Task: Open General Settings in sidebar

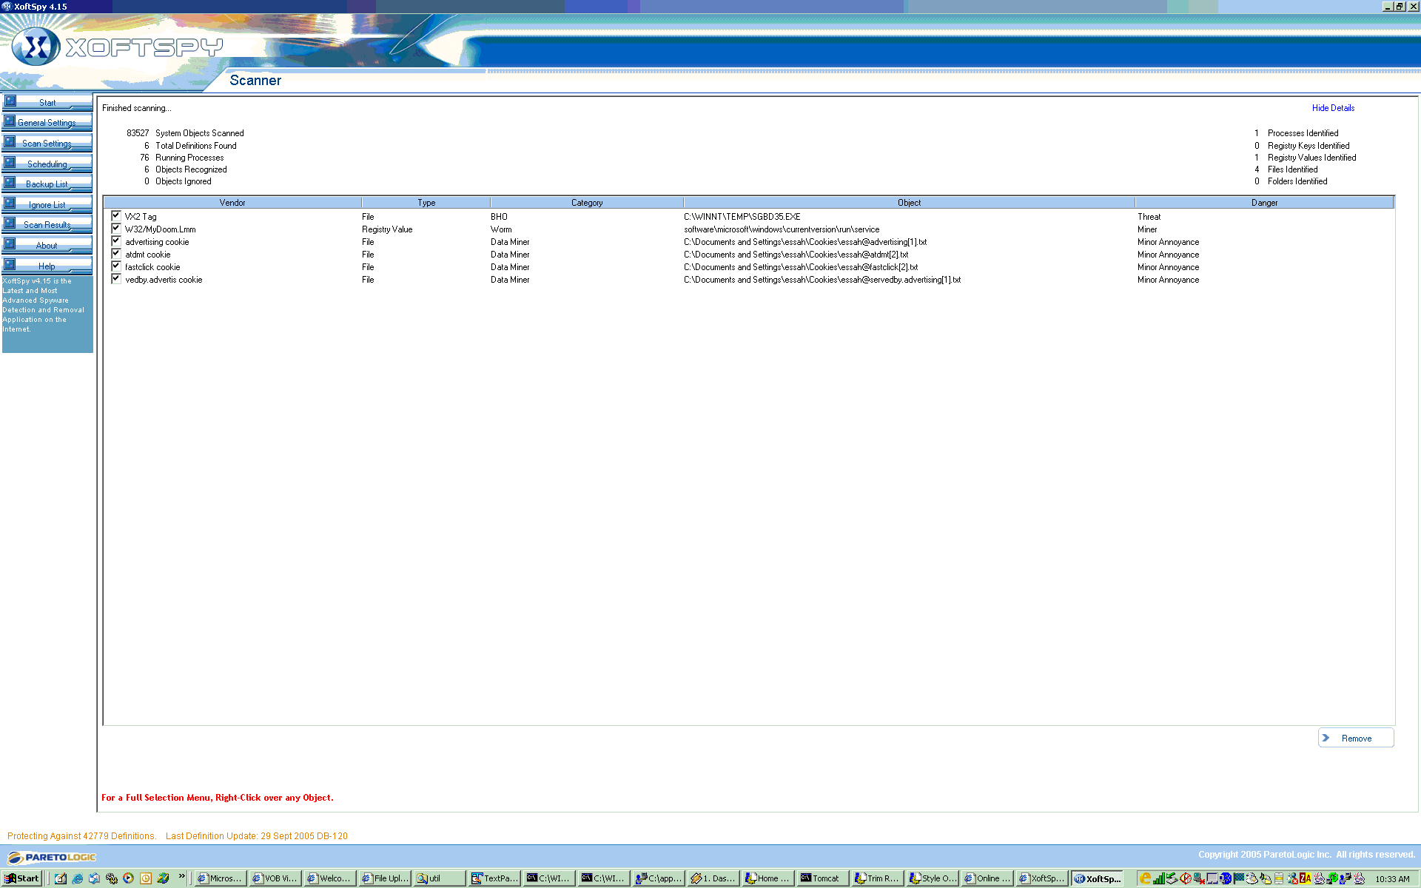Action: (47, 123)
